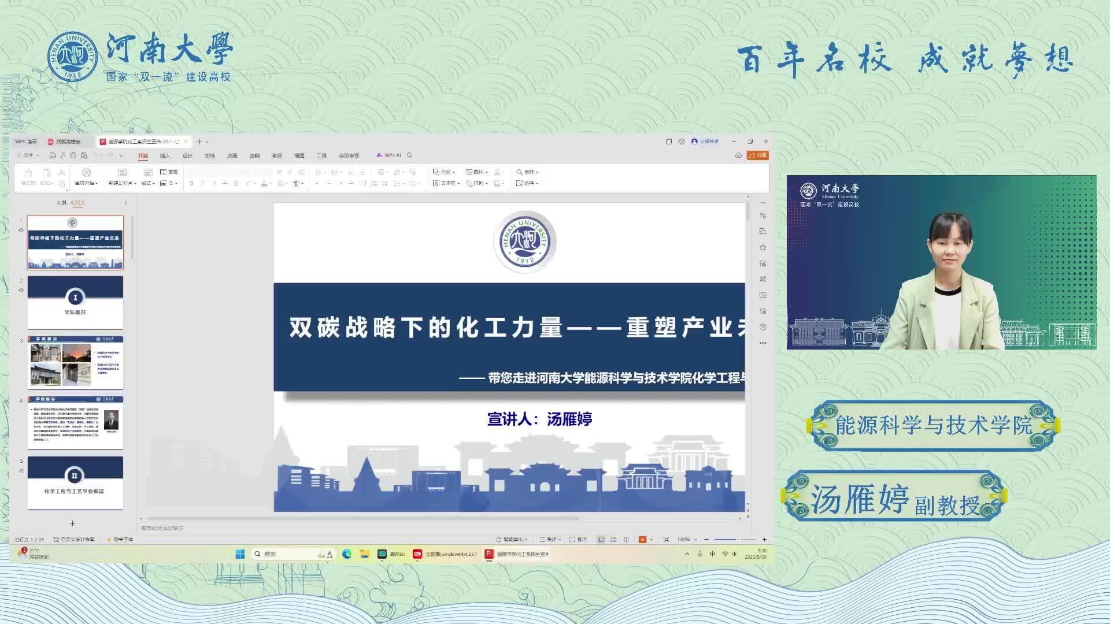Switch to the Review ribbon tab

click(x=277, y=156)
